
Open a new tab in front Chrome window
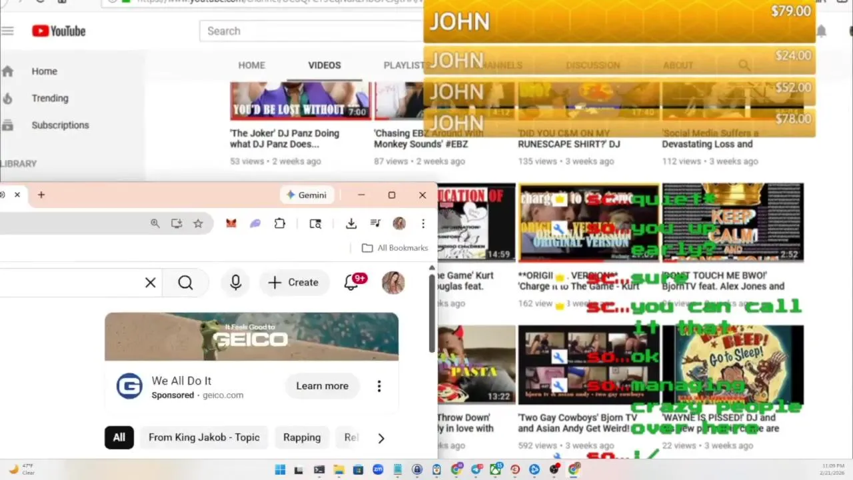41,195
